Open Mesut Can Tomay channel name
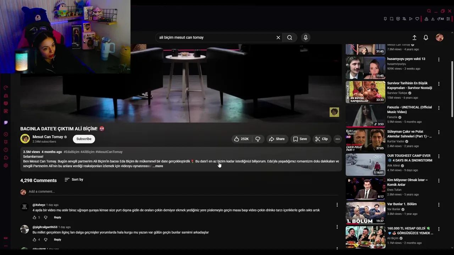The width and height of the screenshot is (454, 255). pyautogui.click(x=48, y=137)
